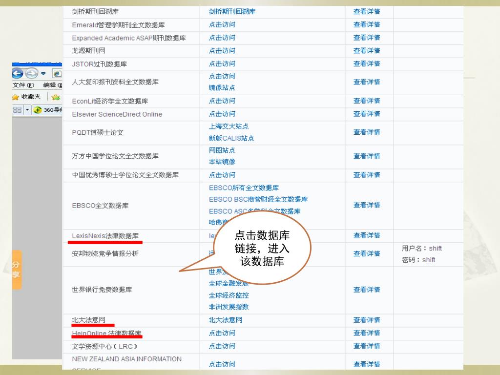Viewport: 500px width, 375px height.
Task: Open 镜像站点 for 人大复印报刊资料
Action: 222,88
